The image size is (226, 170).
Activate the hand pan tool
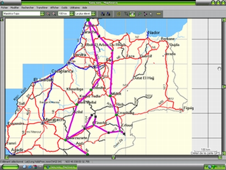(x=132, y=14)
